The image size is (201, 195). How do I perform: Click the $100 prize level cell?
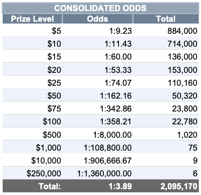click(32, 121)
